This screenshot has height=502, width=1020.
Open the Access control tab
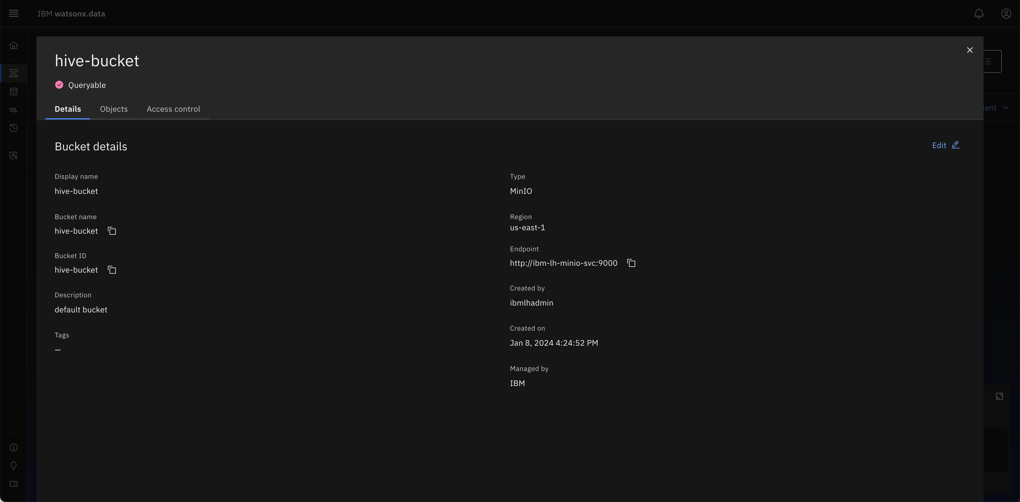pos(173,109)
